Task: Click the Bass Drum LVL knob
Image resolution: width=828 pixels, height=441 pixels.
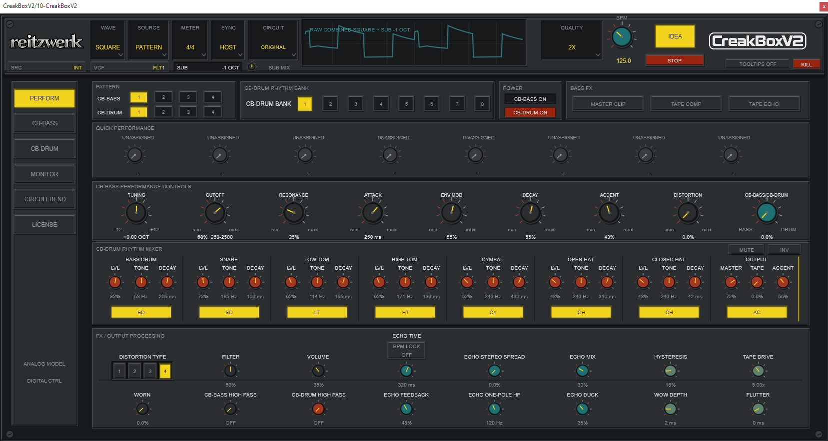Action: coord(115,282)
